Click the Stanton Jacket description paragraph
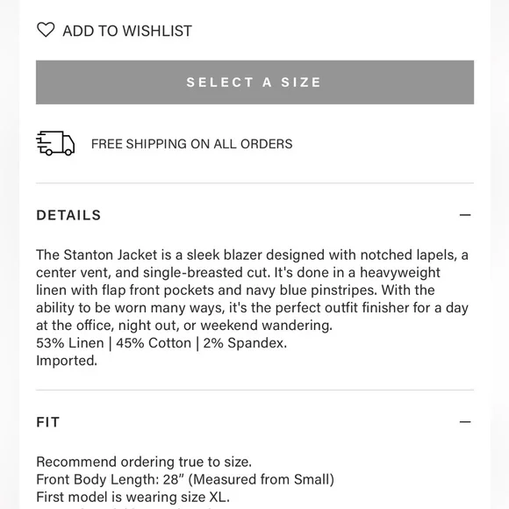509x509 pixels. [252, 290]
